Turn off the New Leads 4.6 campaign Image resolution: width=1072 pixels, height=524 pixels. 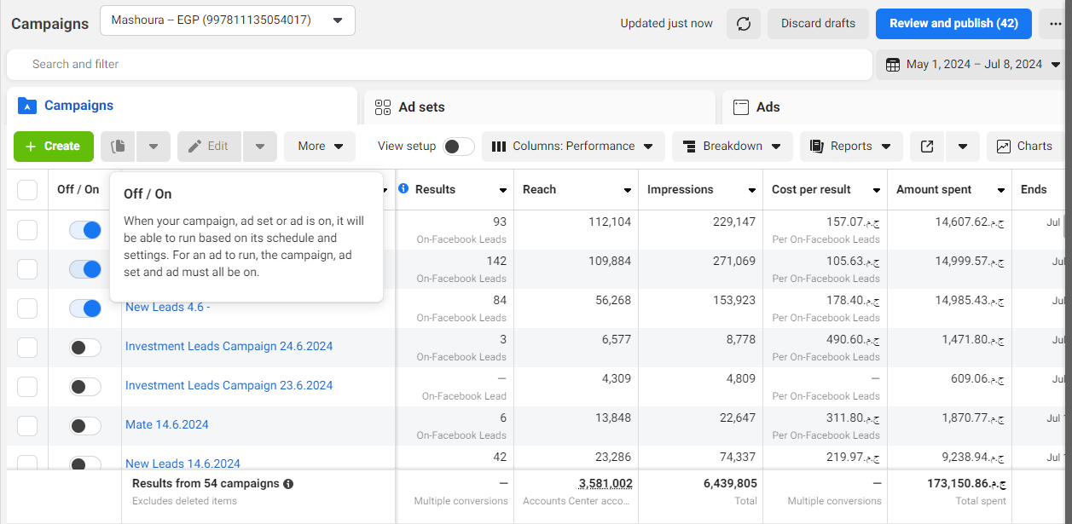[85, 308]
